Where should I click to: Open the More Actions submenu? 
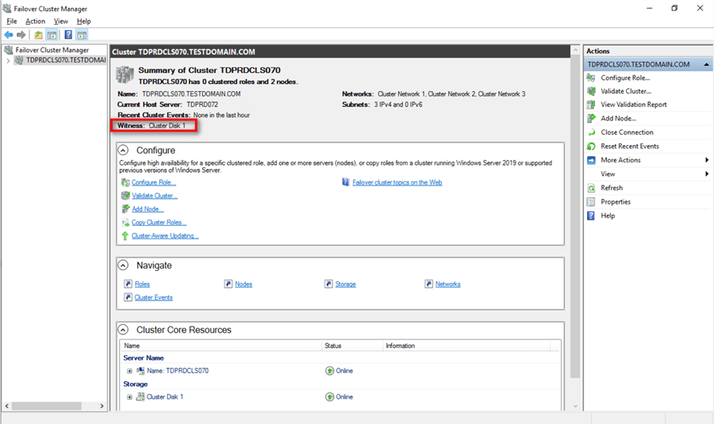pyautogui.click(x=620, y=160)
